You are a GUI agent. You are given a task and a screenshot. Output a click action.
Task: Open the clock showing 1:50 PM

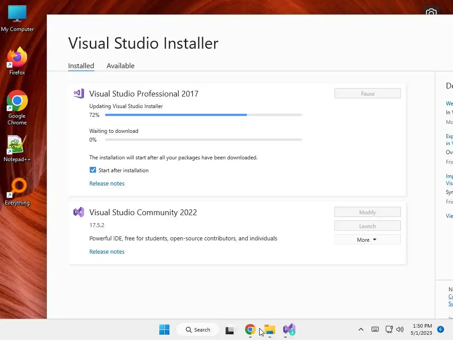(x=422, y=329)
